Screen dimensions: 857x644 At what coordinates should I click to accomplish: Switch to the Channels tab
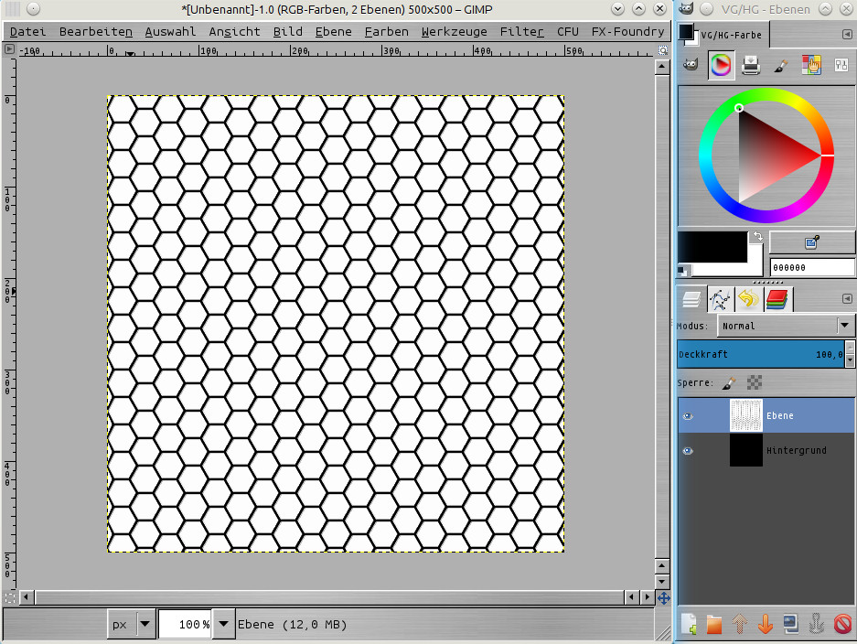coord(777,299)
